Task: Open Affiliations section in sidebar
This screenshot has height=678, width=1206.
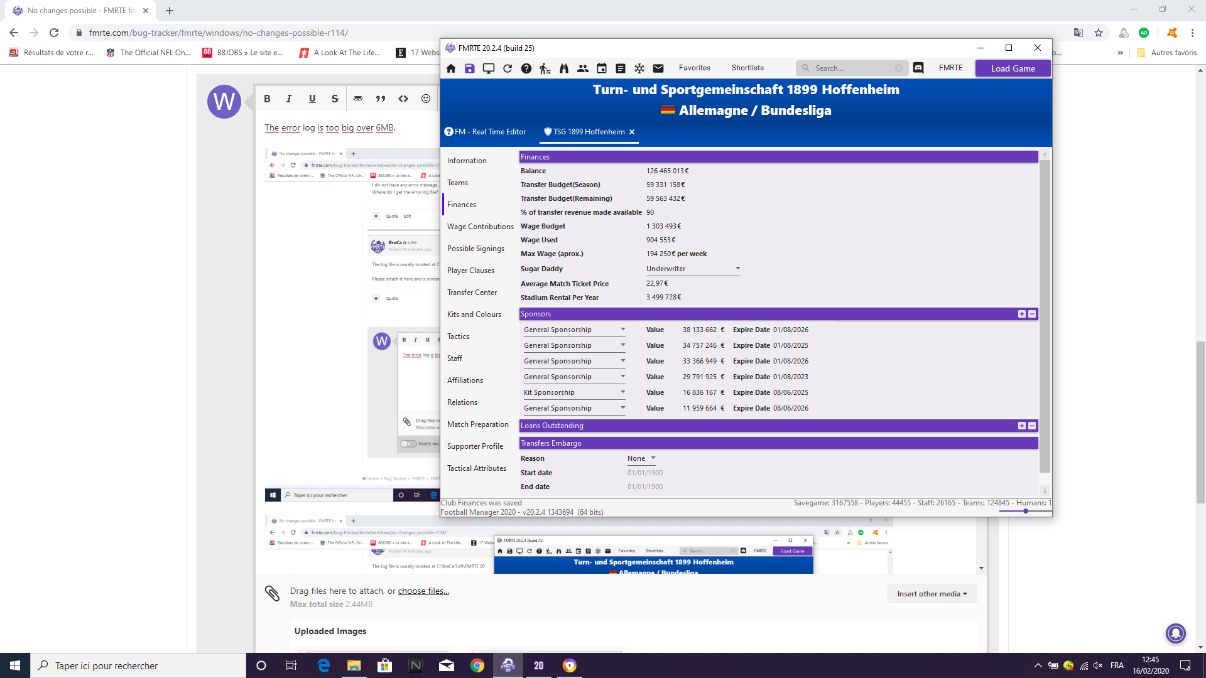Action: coord(465,380)
